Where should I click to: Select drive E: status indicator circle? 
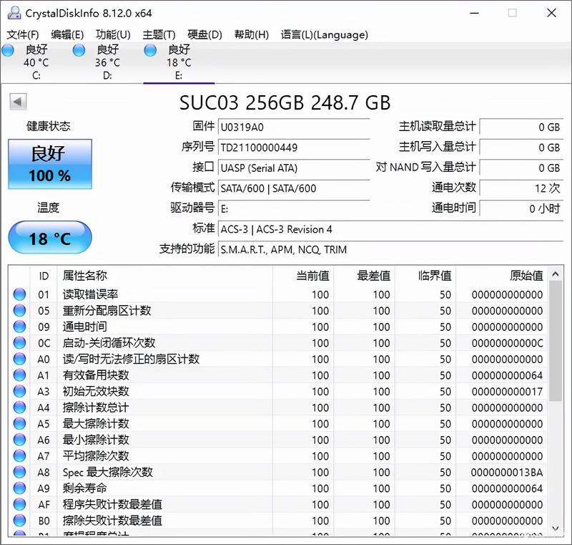tap(150, 50)
